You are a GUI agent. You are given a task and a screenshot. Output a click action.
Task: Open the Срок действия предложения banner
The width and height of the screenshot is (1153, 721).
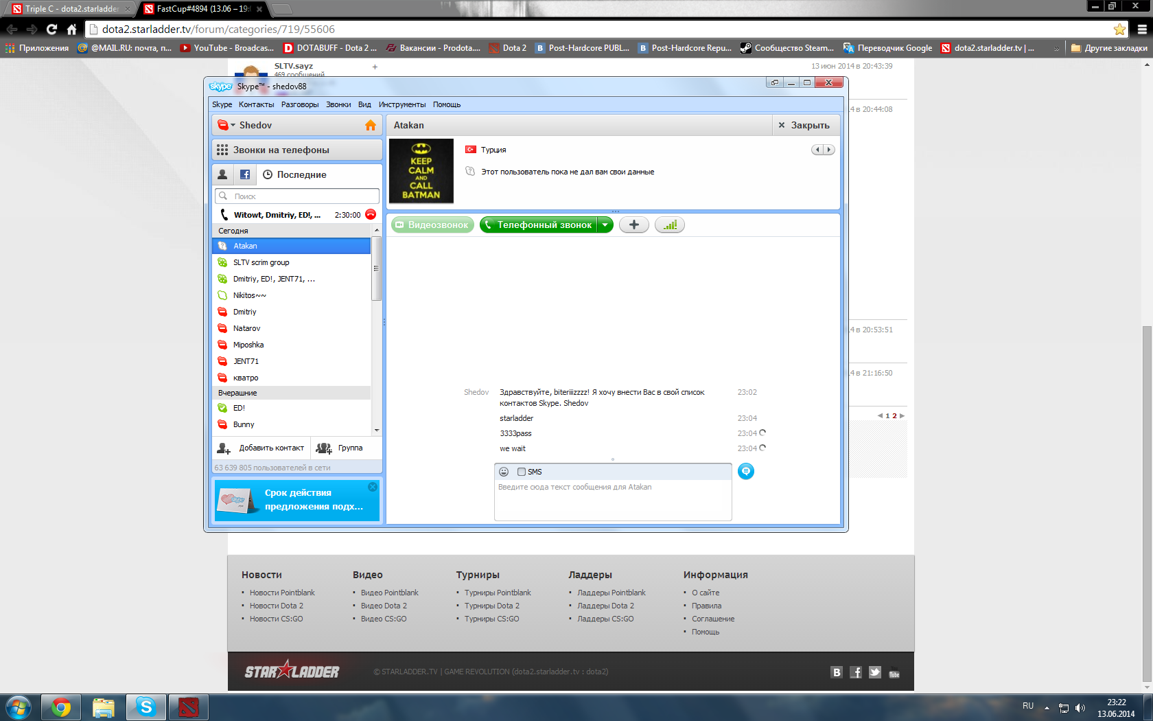click(x=297, y=500)
